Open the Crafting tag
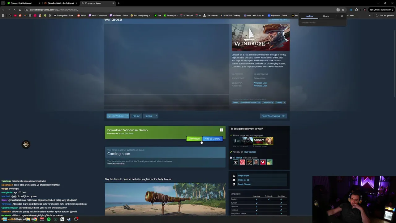Screen dimensions: 396x223 pyautogui.click(x=278, y=103)
